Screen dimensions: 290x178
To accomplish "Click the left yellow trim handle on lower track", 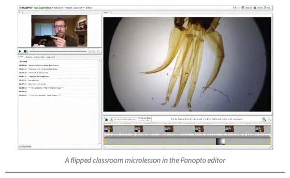I will (x=105, y=142).
